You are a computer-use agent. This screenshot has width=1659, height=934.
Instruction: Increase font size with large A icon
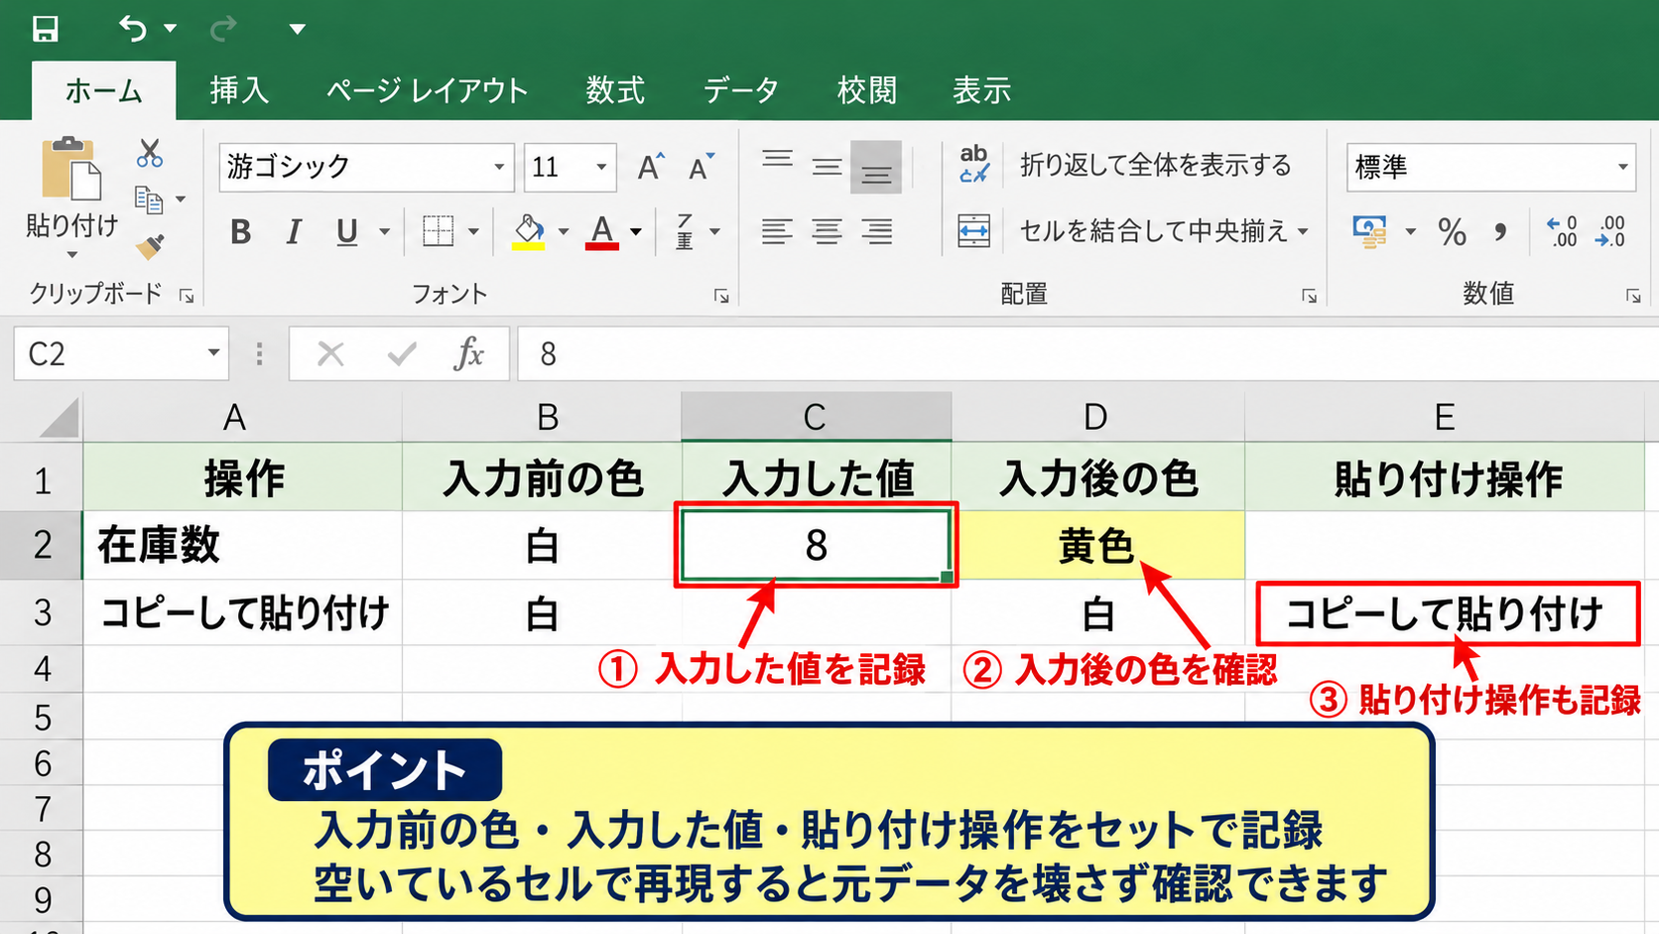(651, 167)
